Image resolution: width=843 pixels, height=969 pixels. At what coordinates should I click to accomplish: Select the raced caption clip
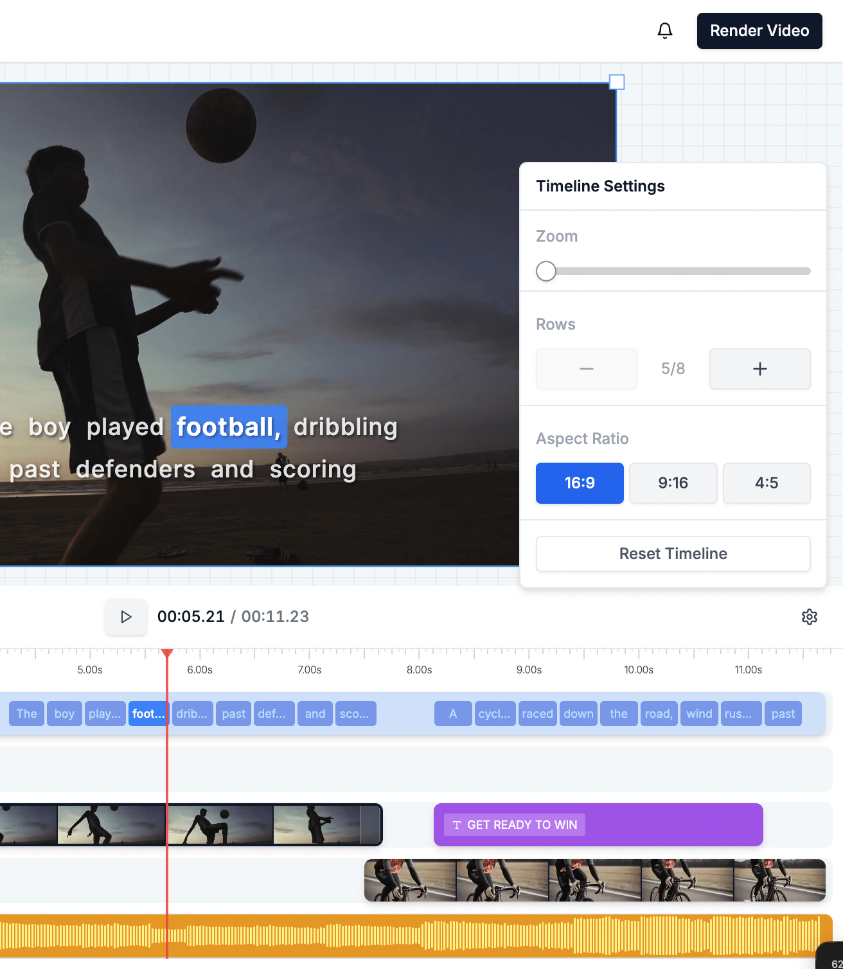coord(537,713)
